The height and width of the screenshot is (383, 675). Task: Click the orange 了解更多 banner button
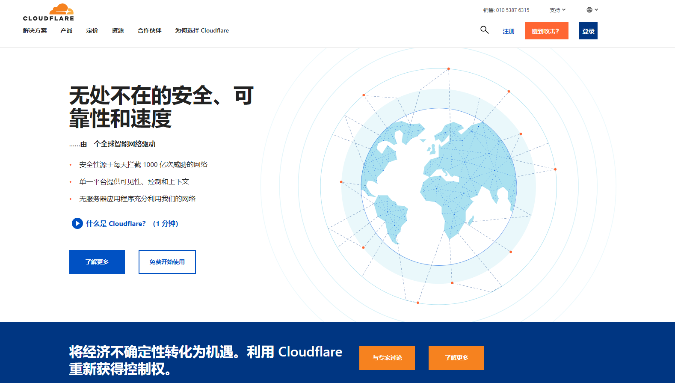(456, 358)
